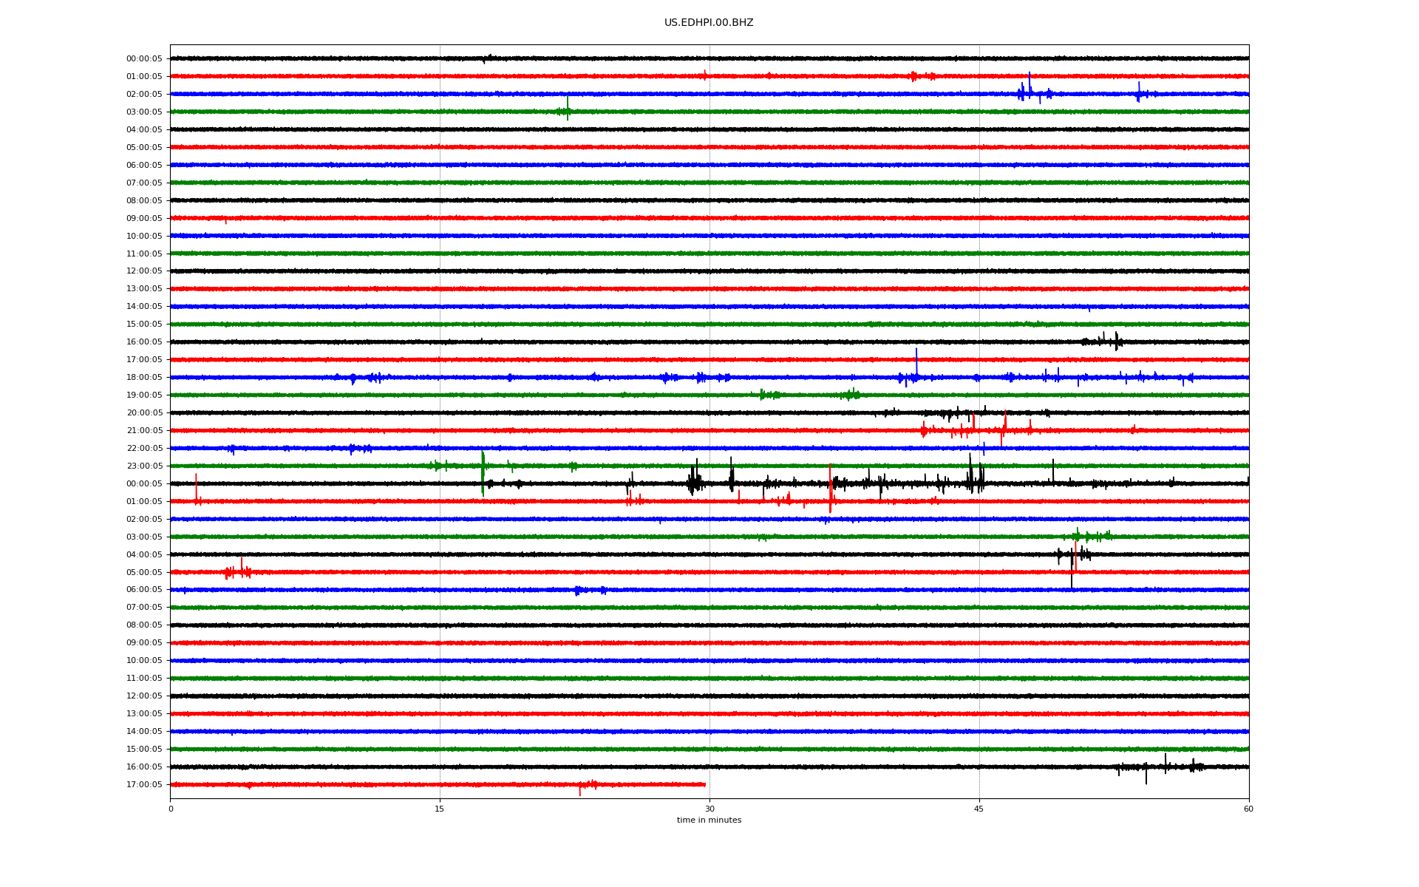The image size is (1419, 887).
Task: Click the first 06:00:05 blue trace label
Action: point(144,166)
